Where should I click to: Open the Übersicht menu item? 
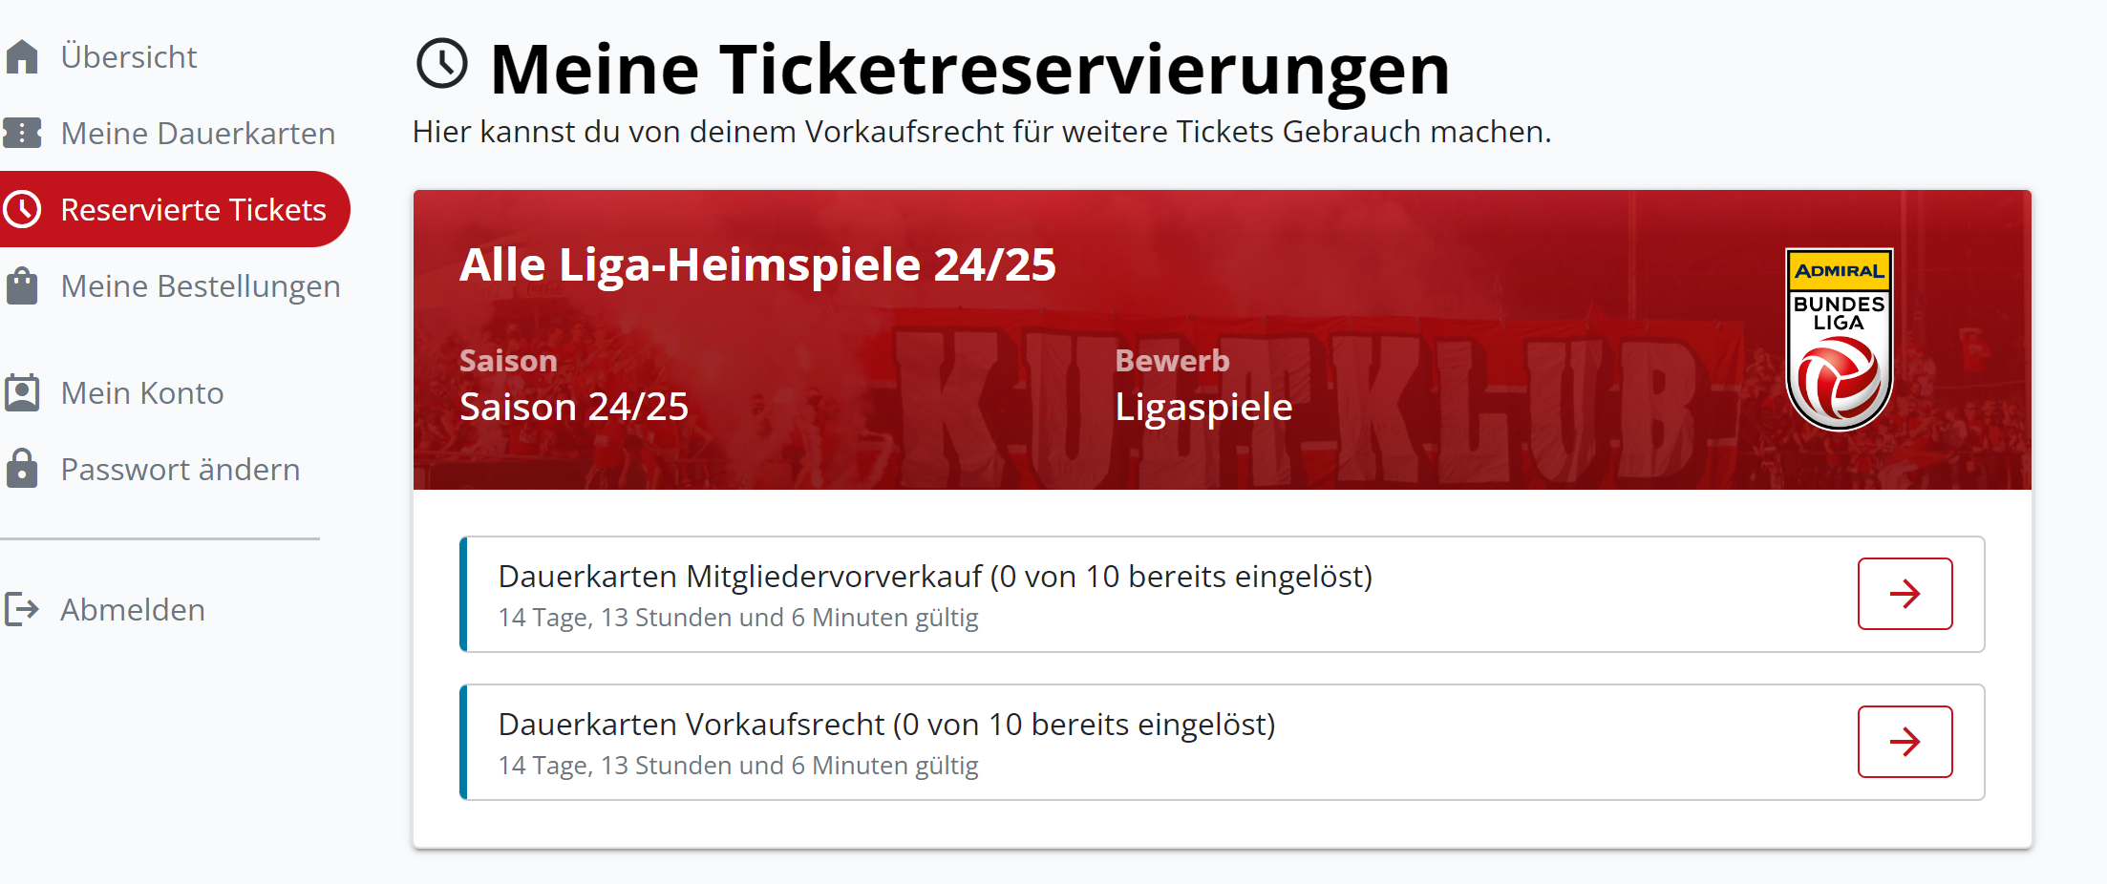[129, 56]
